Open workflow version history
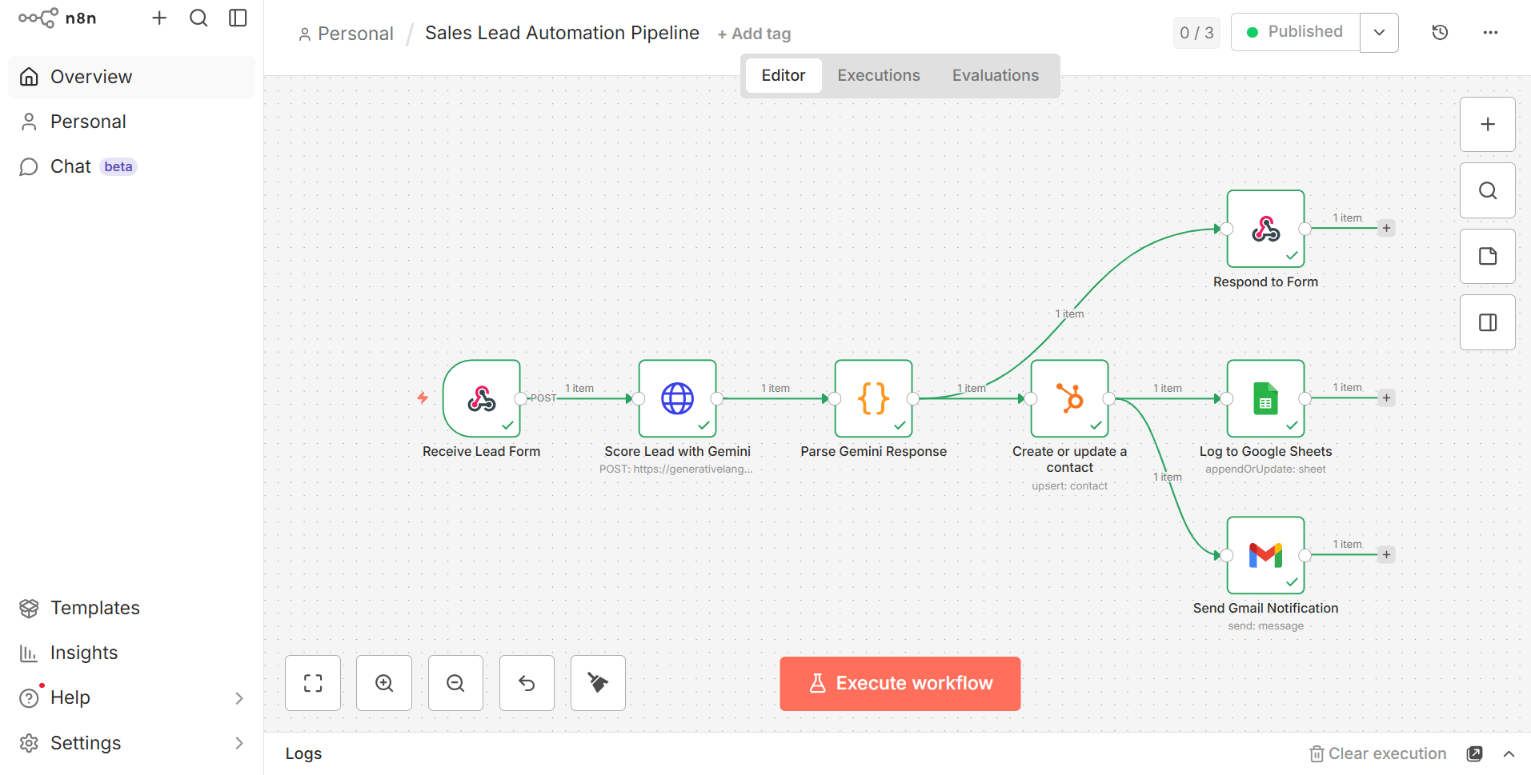The width and height of the screenshot is (1531, 775). point(1440,32)
